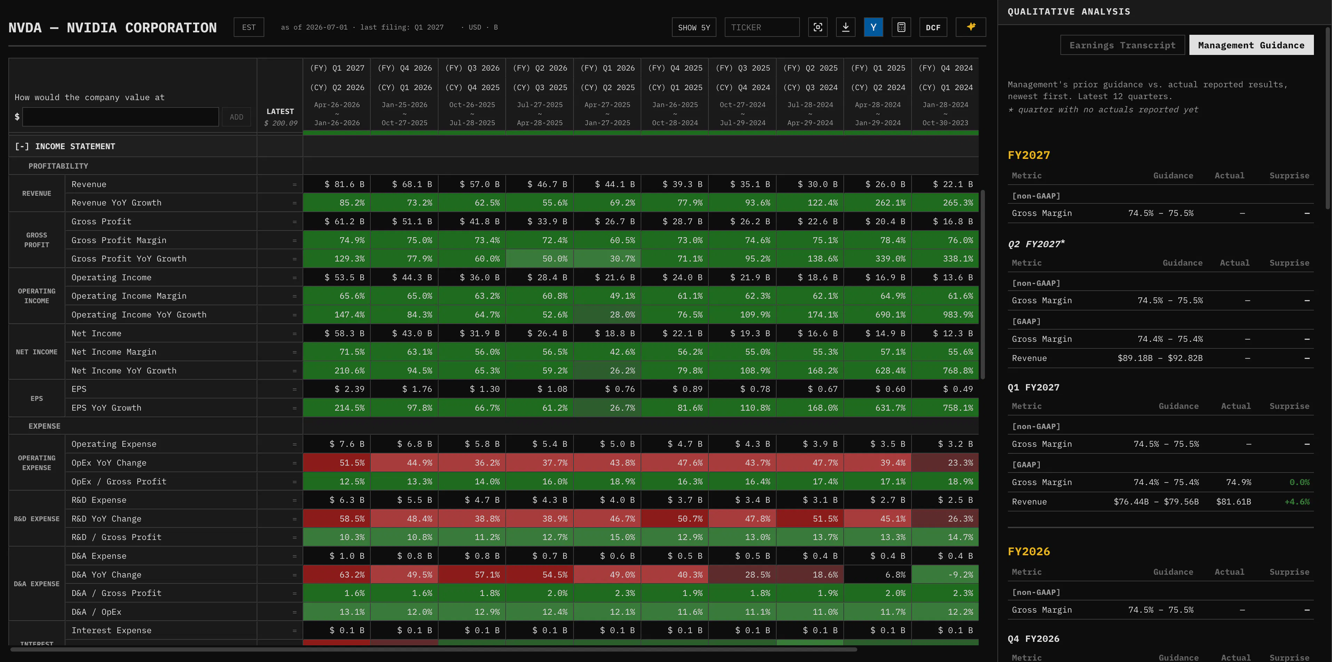This screenshot has width=1332, height=662.
Task: Click the horizontal scrollbar under the table
Action: 433,649
